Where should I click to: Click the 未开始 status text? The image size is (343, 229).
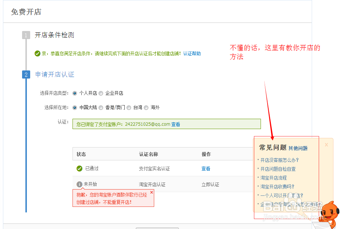[90, 184]
